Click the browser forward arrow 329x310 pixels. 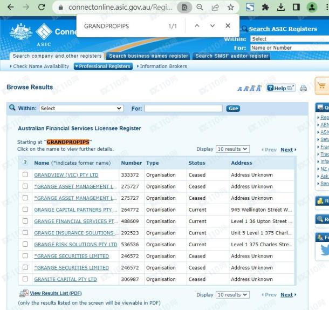(26, 7)
